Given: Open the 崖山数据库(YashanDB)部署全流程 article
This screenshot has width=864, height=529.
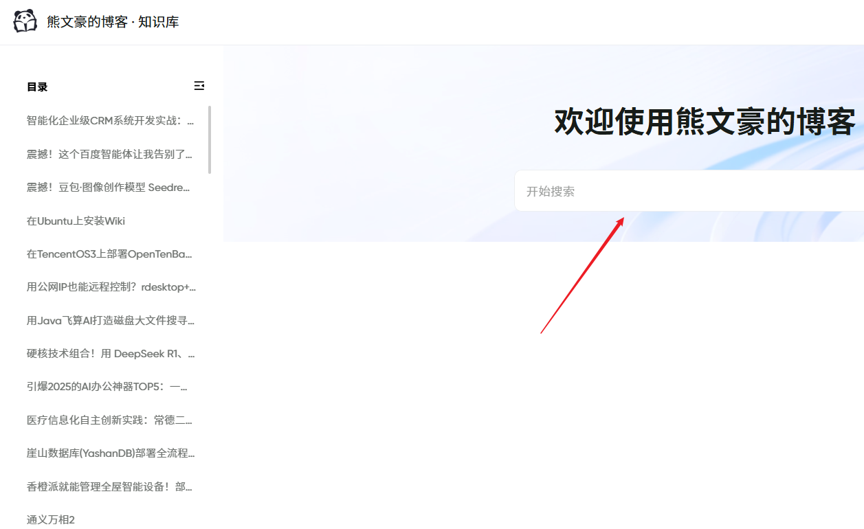Looking at the screenshot, I should click(x=110, y=453).
